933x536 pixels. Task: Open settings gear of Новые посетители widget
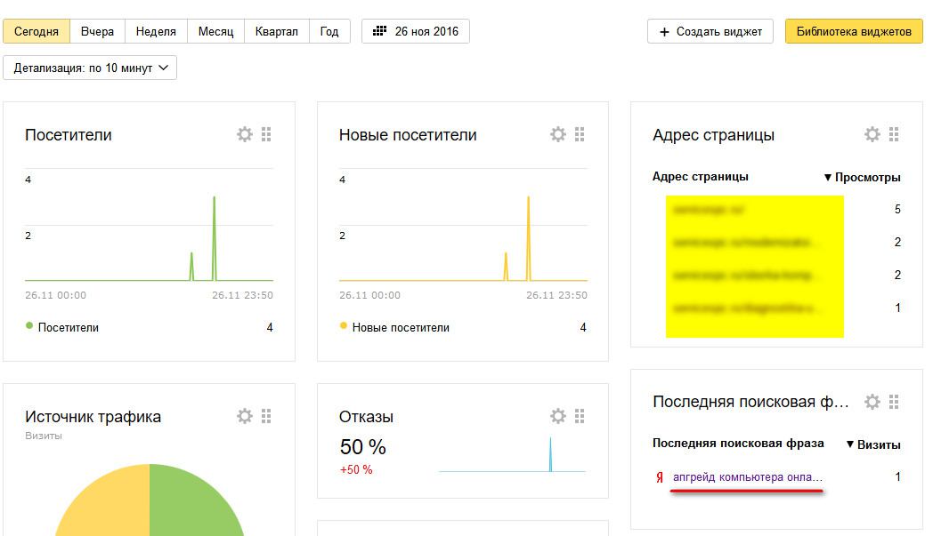558,134
